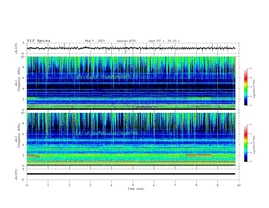Click time axis tick label "7"
Image resolution: width=269 pixels, height=208 pixels.
pyautogui.click(x=175, y=185)
